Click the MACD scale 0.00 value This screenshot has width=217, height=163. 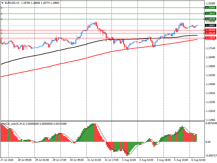tap(208, 142)
